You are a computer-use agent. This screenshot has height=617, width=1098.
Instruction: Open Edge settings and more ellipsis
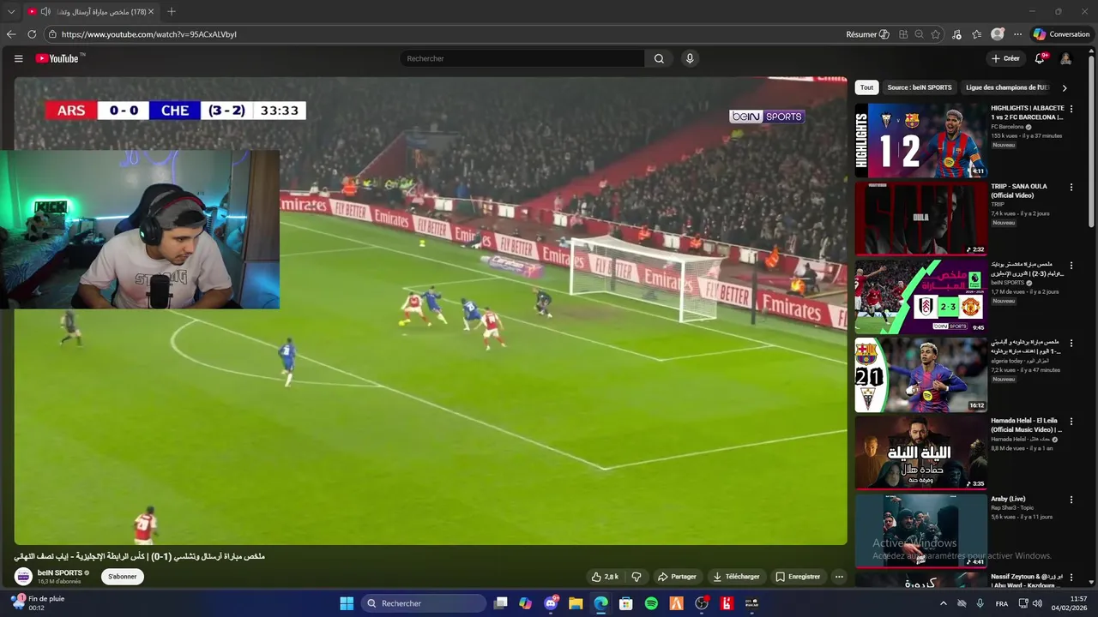coord(1017,34)
